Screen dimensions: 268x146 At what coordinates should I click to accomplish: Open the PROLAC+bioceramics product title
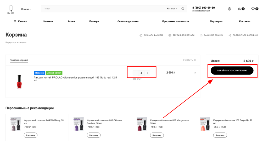click(75, 79)
